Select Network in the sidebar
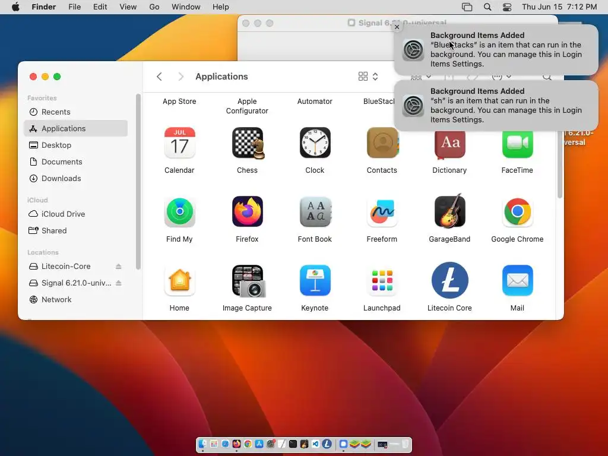Image resolution: width=608 pixels, height=456 pixels. 75,300
